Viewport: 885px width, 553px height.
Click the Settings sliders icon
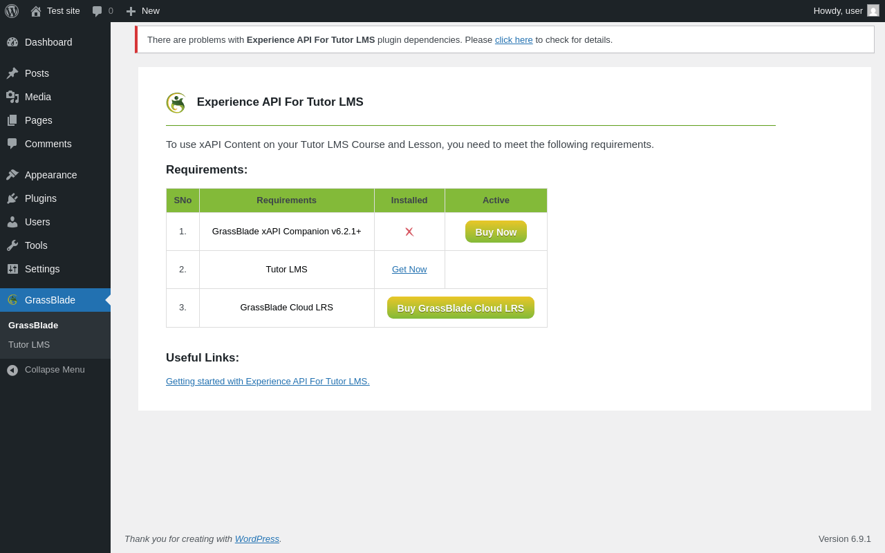click(x=12, y=269)
